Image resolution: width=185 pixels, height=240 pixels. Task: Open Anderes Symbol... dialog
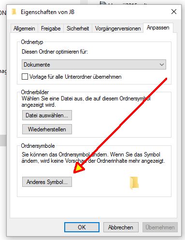pyautogui.click(x=47, y=182)
